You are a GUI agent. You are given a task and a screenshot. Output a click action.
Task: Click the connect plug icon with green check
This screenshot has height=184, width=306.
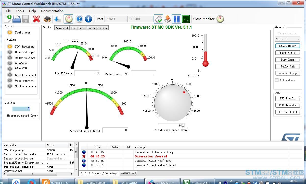(158, 19)
